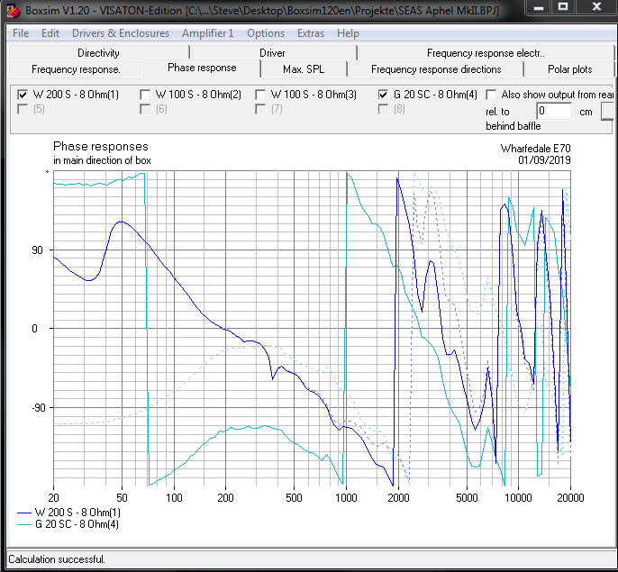Image resolution: width=618 pixels, height=572 pixels.
Task: Toggle the disabled (6) driver checkbox
Action: coord(145,109)
